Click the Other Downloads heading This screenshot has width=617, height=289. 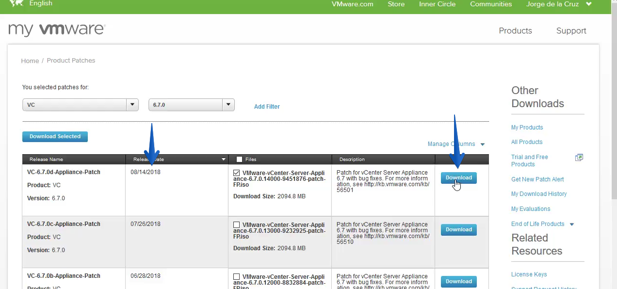click(537, 97)
